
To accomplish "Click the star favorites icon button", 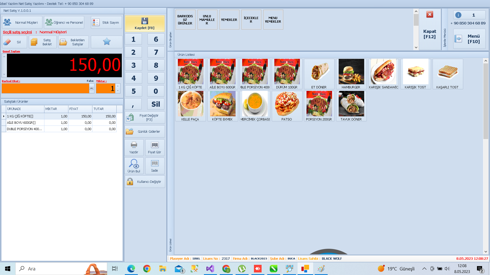I will click(x=107, y=42).
